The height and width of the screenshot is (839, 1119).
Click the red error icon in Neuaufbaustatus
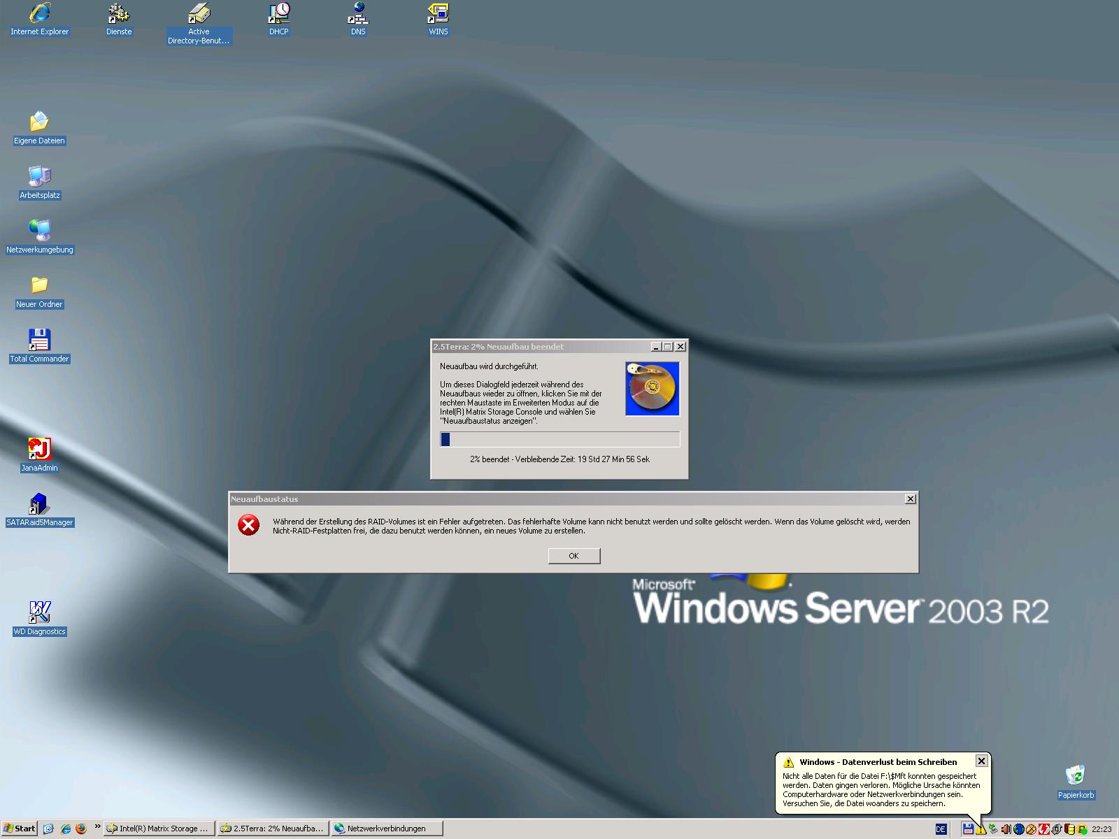(248, 524)
